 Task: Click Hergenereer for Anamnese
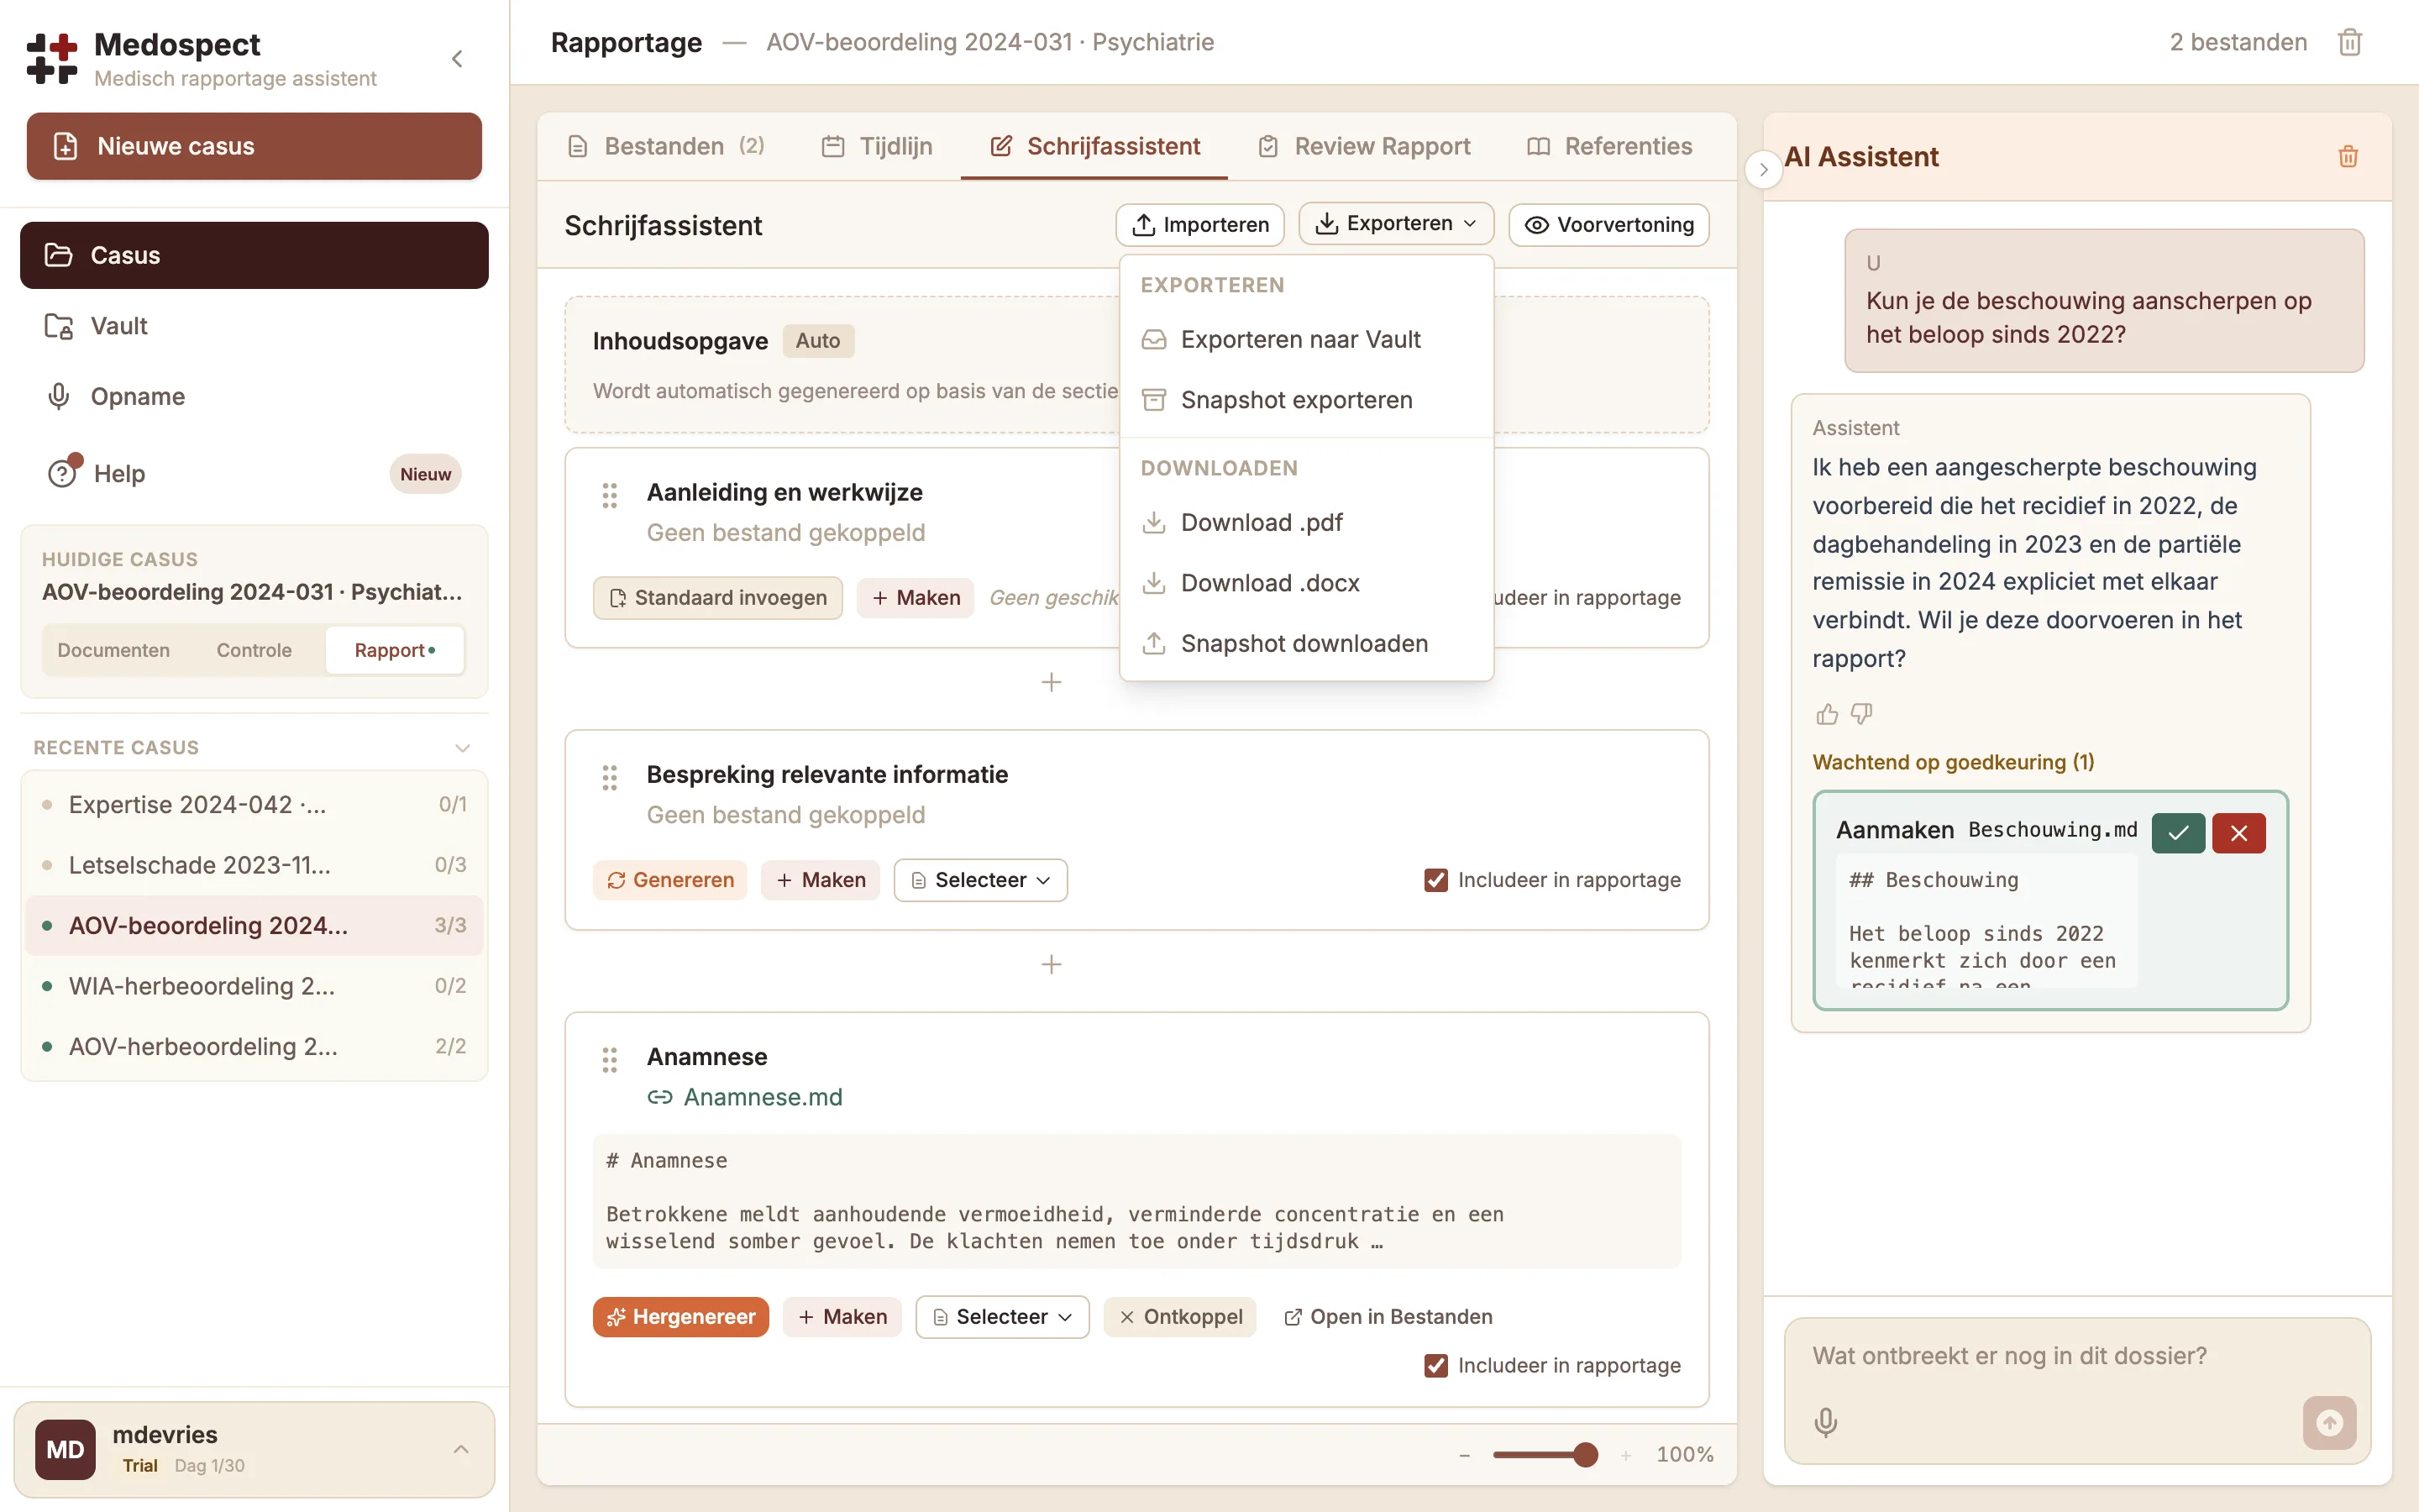point(680,1317)
